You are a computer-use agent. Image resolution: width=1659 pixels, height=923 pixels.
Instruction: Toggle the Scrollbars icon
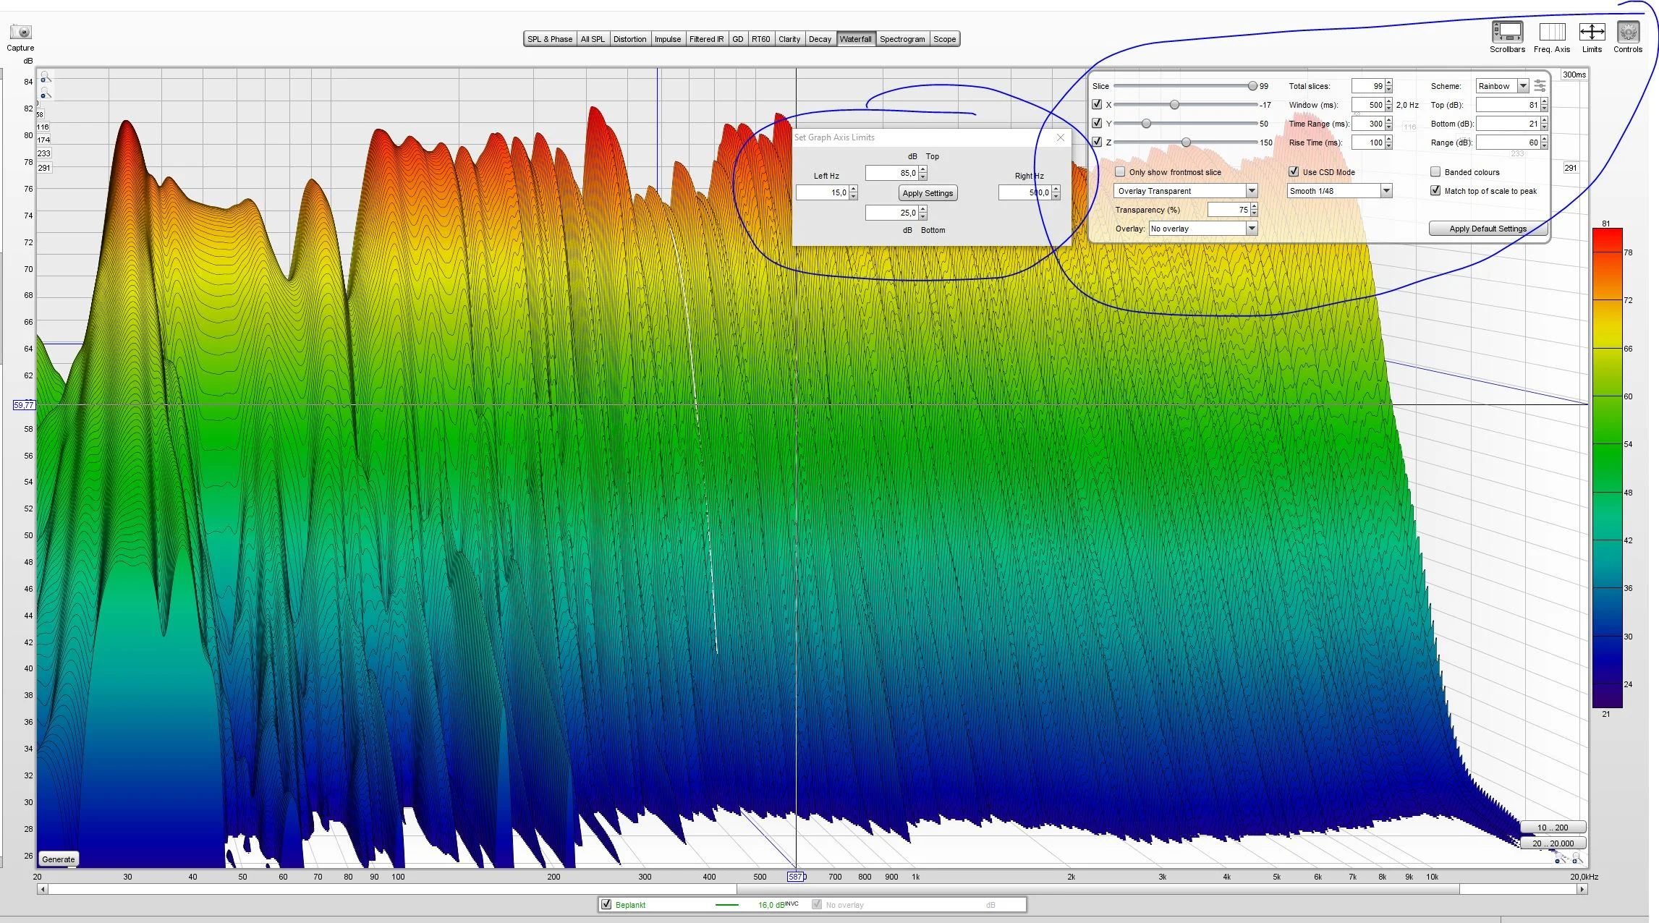pyautogui.click(x=1507, y=33)
